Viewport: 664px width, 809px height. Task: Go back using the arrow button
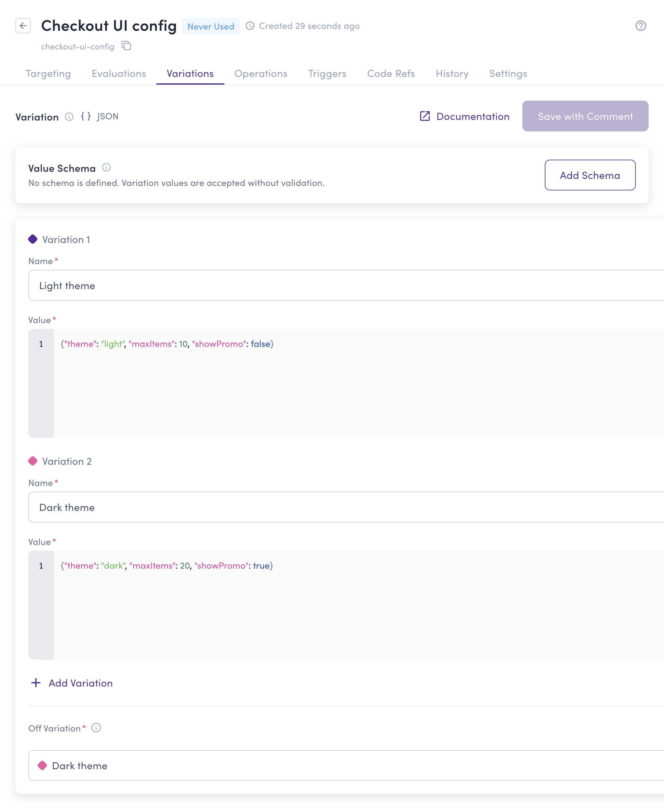tap(23, 26)
